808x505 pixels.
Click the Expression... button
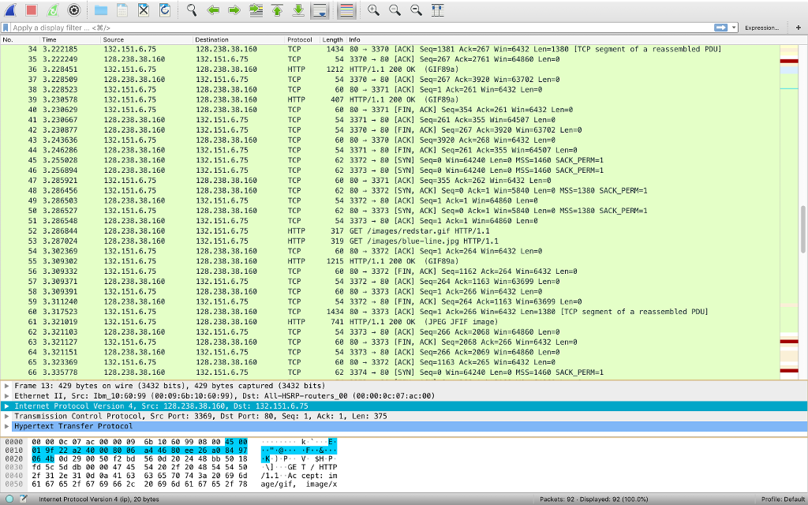pyautogui.click(x=761, y=28)
